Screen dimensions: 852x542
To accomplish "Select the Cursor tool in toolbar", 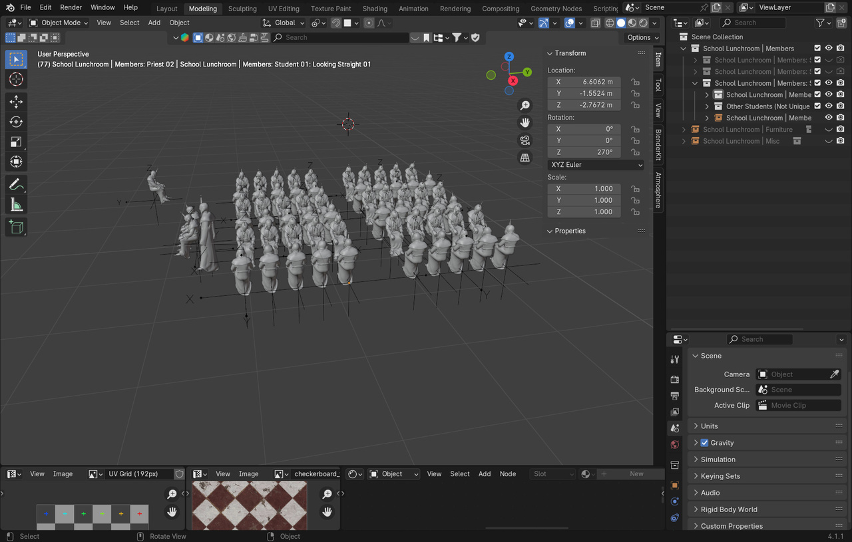I will (17, 80).
